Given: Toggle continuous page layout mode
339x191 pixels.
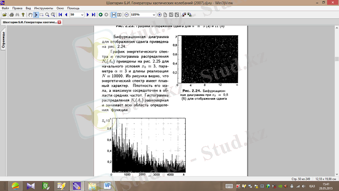Looking at the screenshot, I should (x=113, y=14).
